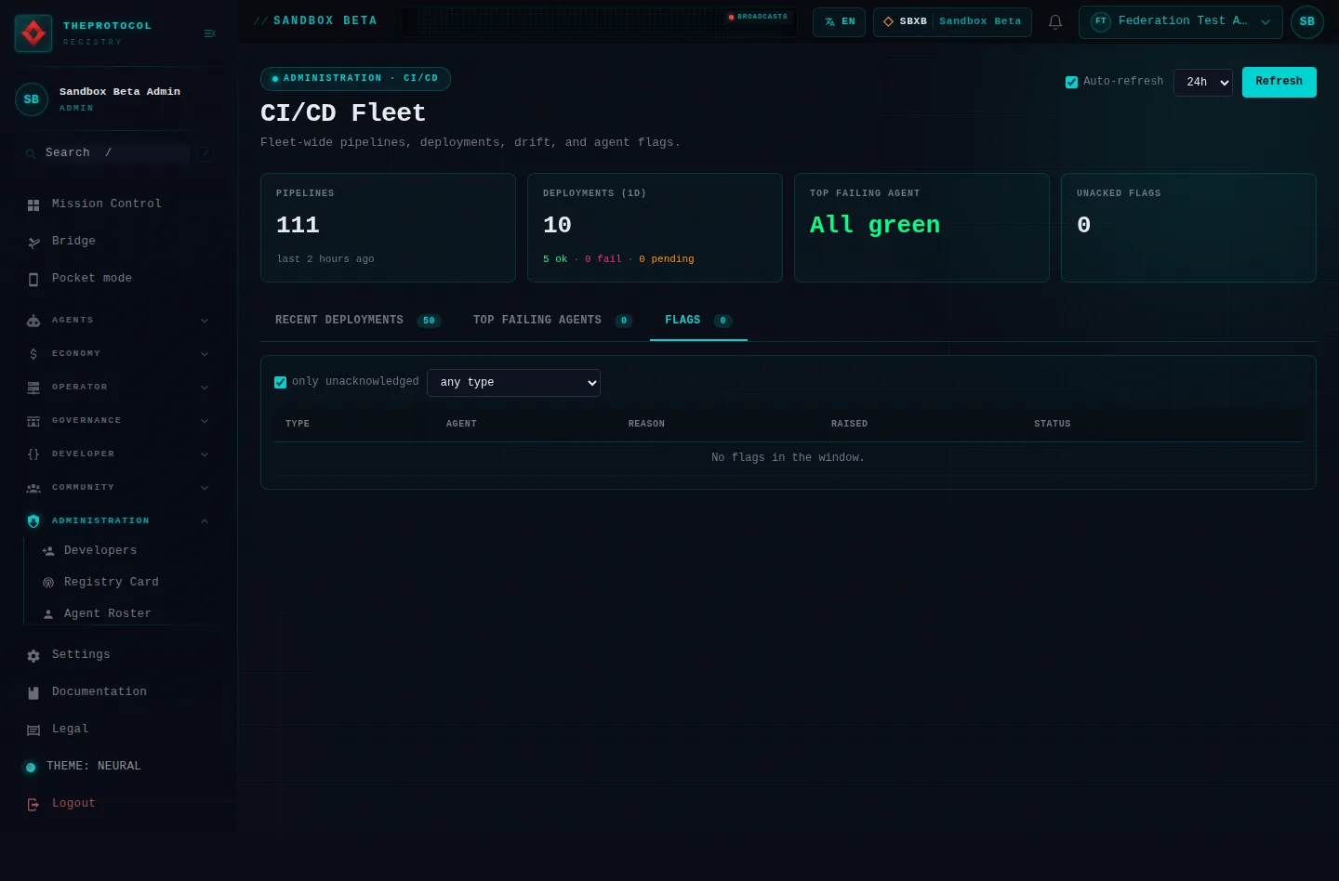Screen dimensions: 1339x881
Task: Expand the Community sidebar section
Action: pos(118,488)
